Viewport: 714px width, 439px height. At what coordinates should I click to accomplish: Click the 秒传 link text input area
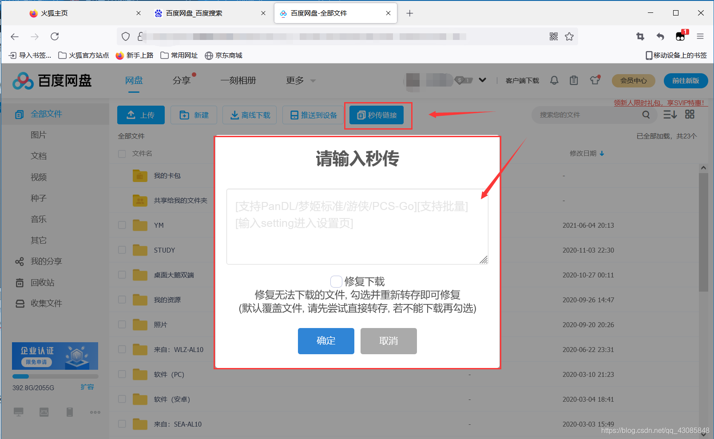[x=357, y=227]
